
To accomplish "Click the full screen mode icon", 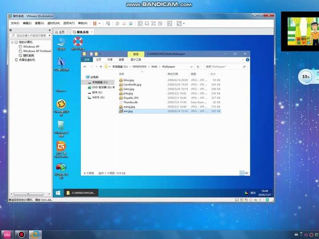I will click(x=154, y=24).
